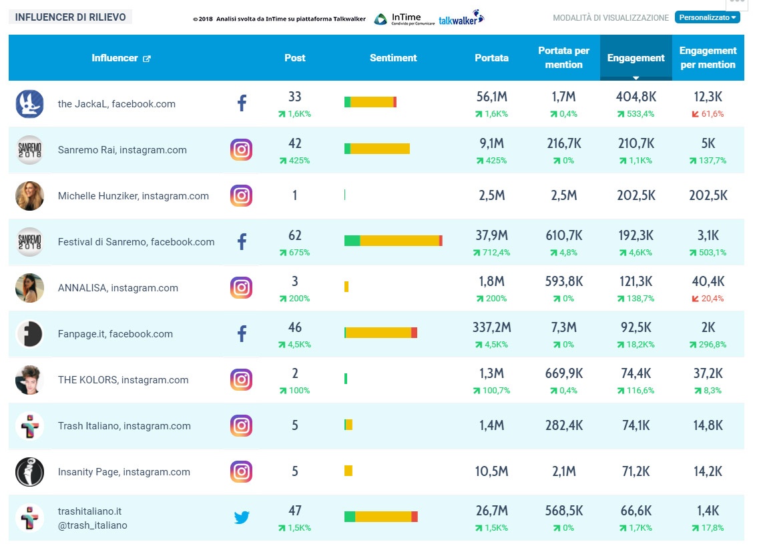Open the Festival di Sanremo avatar
This screenshot has width=757, height=556.
tap(30, 241)
